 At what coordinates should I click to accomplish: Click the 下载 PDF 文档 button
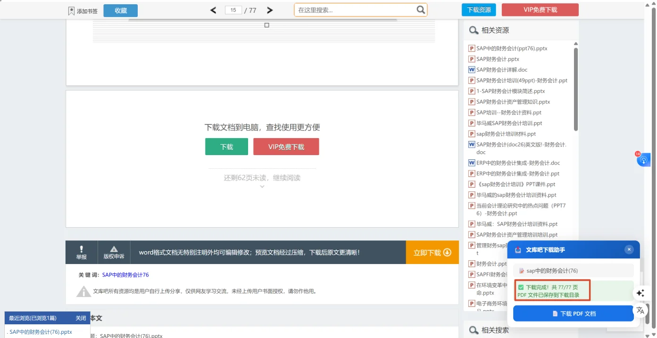[574, 313]
